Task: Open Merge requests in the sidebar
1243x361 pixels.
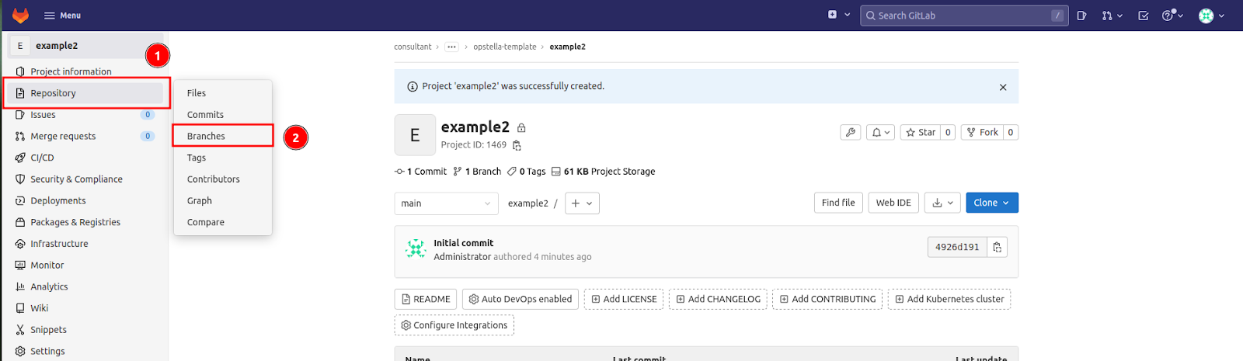Action: tap(85, 137)
